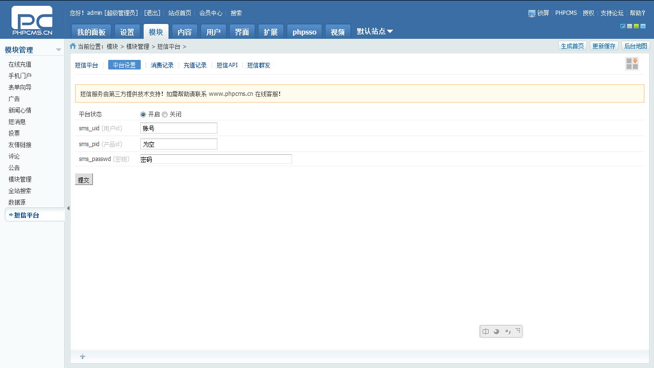
Task: Select 开启 radio for platform status
Action: (x=143, y=115)
